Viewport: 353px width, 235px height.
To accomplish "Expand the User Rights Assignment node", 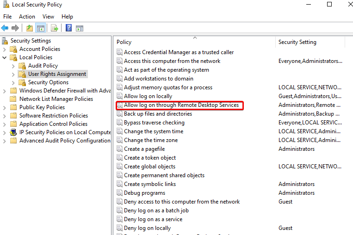I will tap(13, 74).
